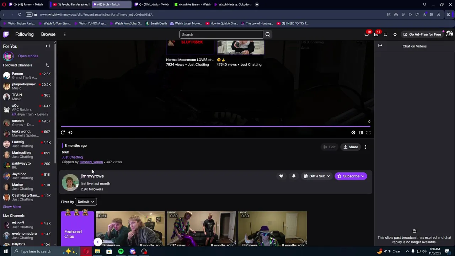The width and height of the screenshot is (455, 256).
Task: Open the sloshed_xenon clipper link
Action: click(91, 162)
